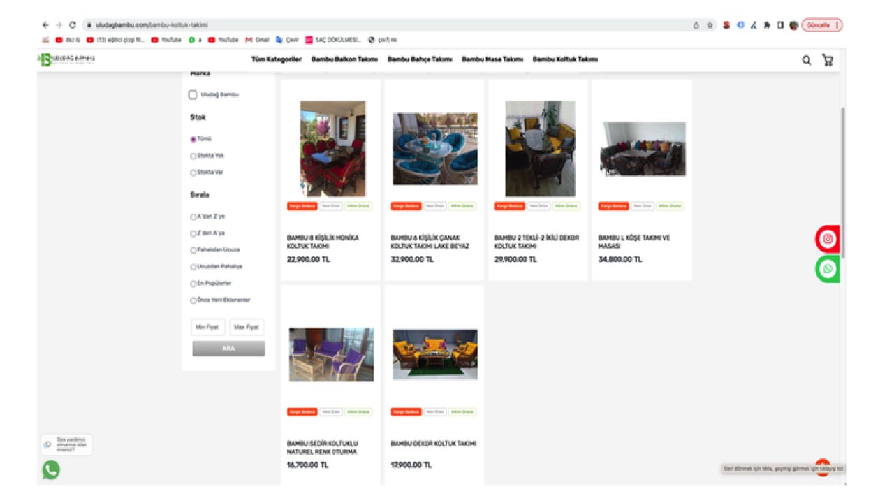Select the Bambu Masa Takımı menu item
The width and height of the screenshot is (894, 503).
click(x=492, y=59)
